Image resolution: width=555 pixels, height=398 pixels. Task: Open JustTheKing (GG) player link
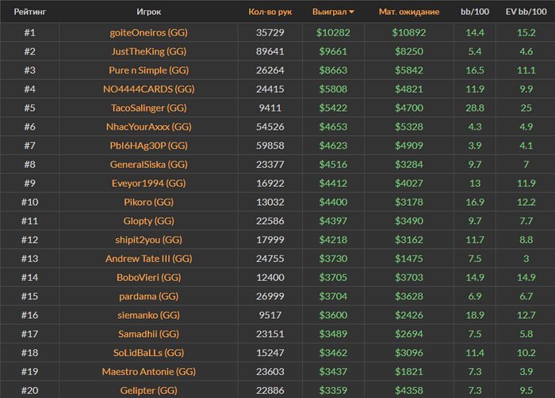pos(148,51)
